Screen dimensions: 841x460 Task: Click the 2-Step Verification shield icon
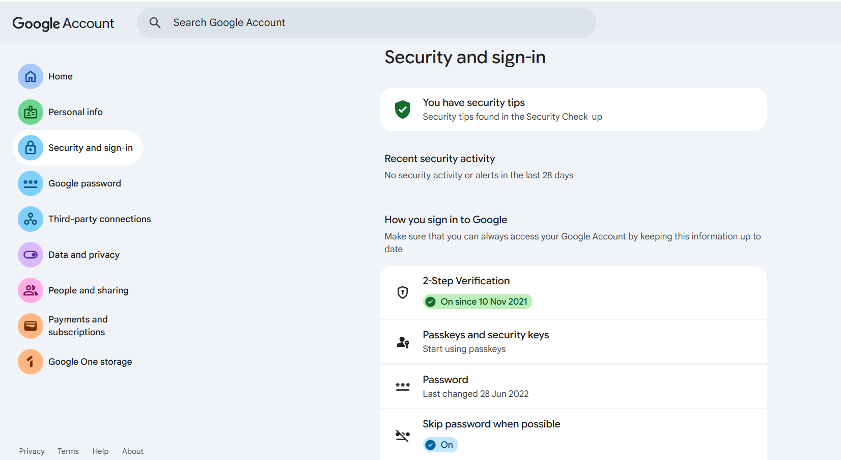(x=402, y=292)
